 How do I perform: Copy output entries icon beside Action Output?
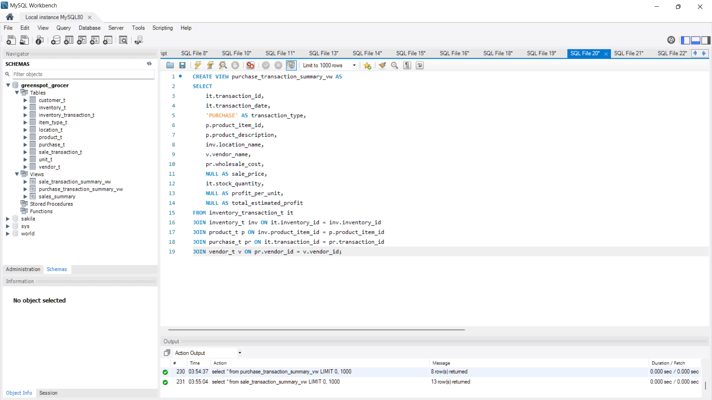tap(167, 353)
